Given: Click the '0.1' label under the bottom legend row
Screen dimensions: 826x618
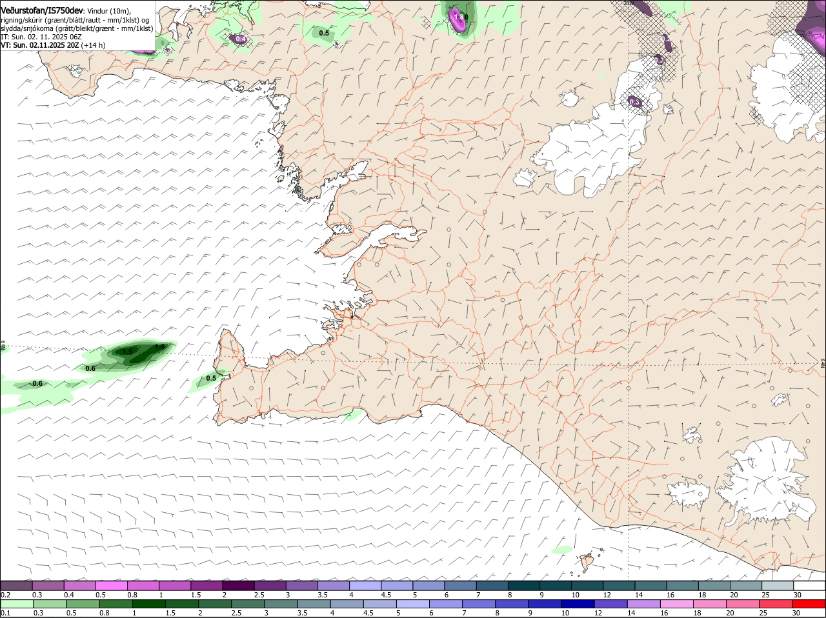Looking at the screenshot, I should tap(5, 613).
